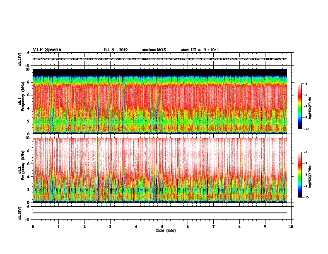Click the ch.1 color bar log(PSD) label
The image size is (328, 254).
pyautogui.click(x=310, y=108)
